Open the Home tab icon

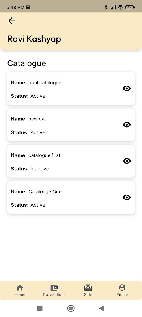[x=20, y=288]
